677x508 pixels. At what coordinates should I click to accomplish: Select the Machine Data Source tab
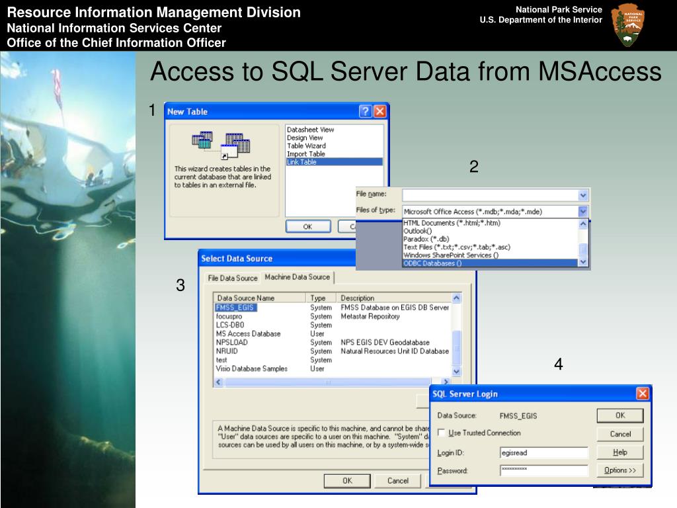click(x=297, y=277)
